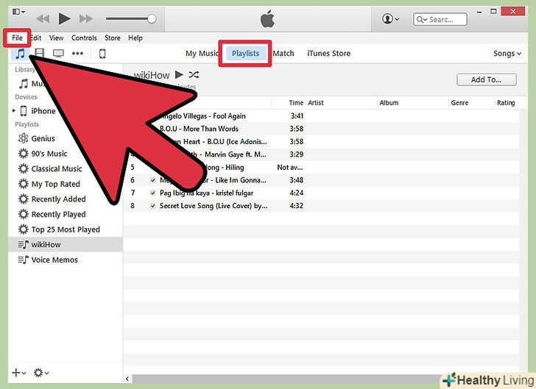Uncheck the Pag Ibig na kaya checkbox
Image resolution: width=536 pixels, height=389 pixels.
click(153, 193)
